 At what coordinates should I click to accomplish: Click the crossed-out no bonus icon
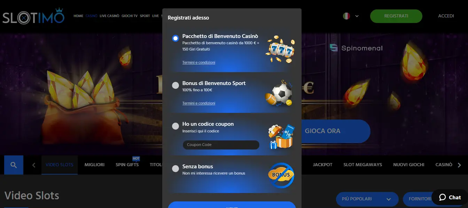pos(281,175)
